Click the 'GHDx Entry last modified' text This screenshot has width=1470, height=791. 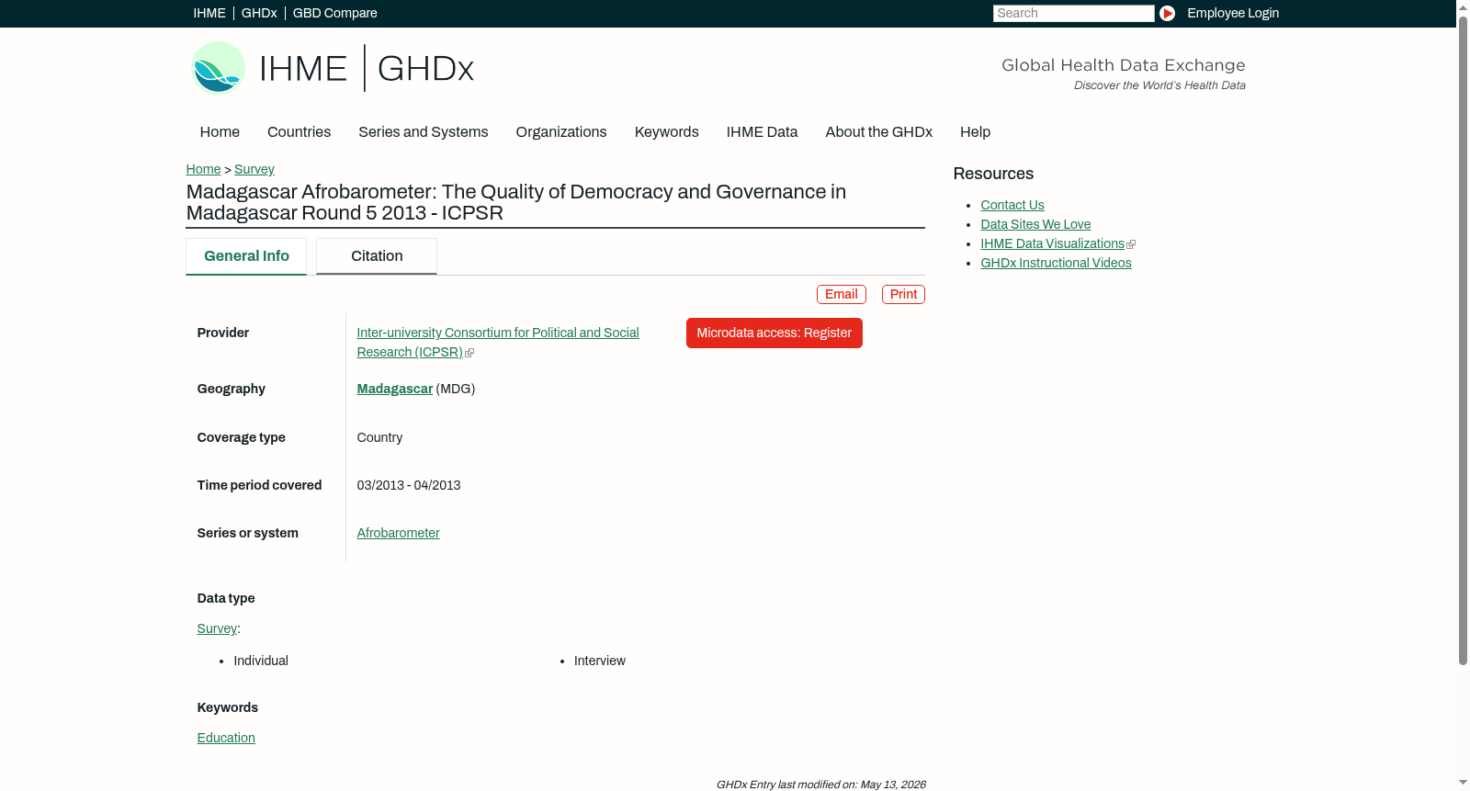click(x=820, y=785)
